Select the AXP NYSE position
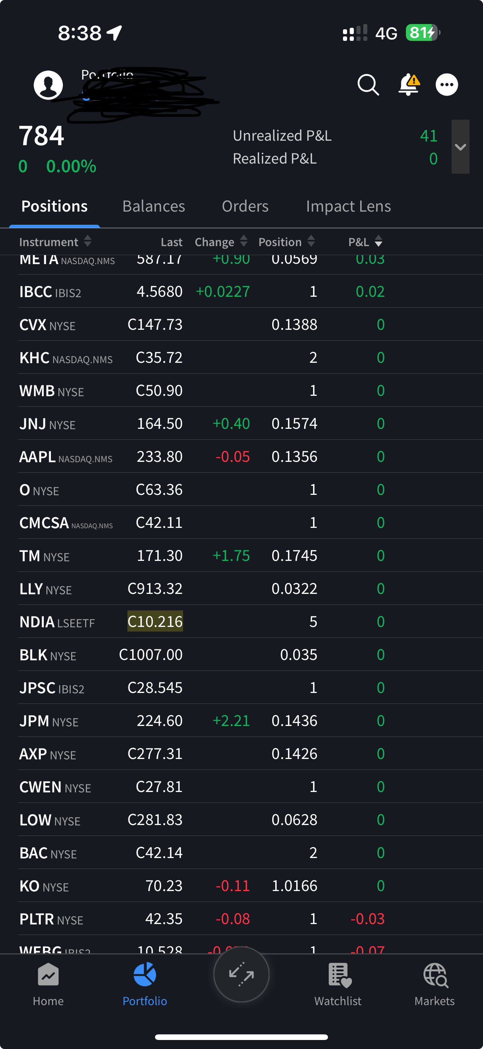The height and width of the screenshot is (1049, 483). click(x=241, y=753)
